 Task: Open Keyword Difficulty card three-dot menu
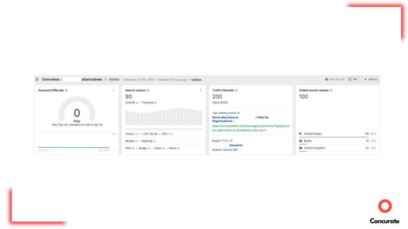tap(114, 90)
